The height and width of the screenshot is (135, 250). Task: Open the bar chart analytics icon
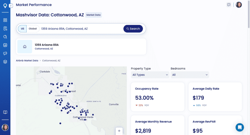tap(5, 45)
